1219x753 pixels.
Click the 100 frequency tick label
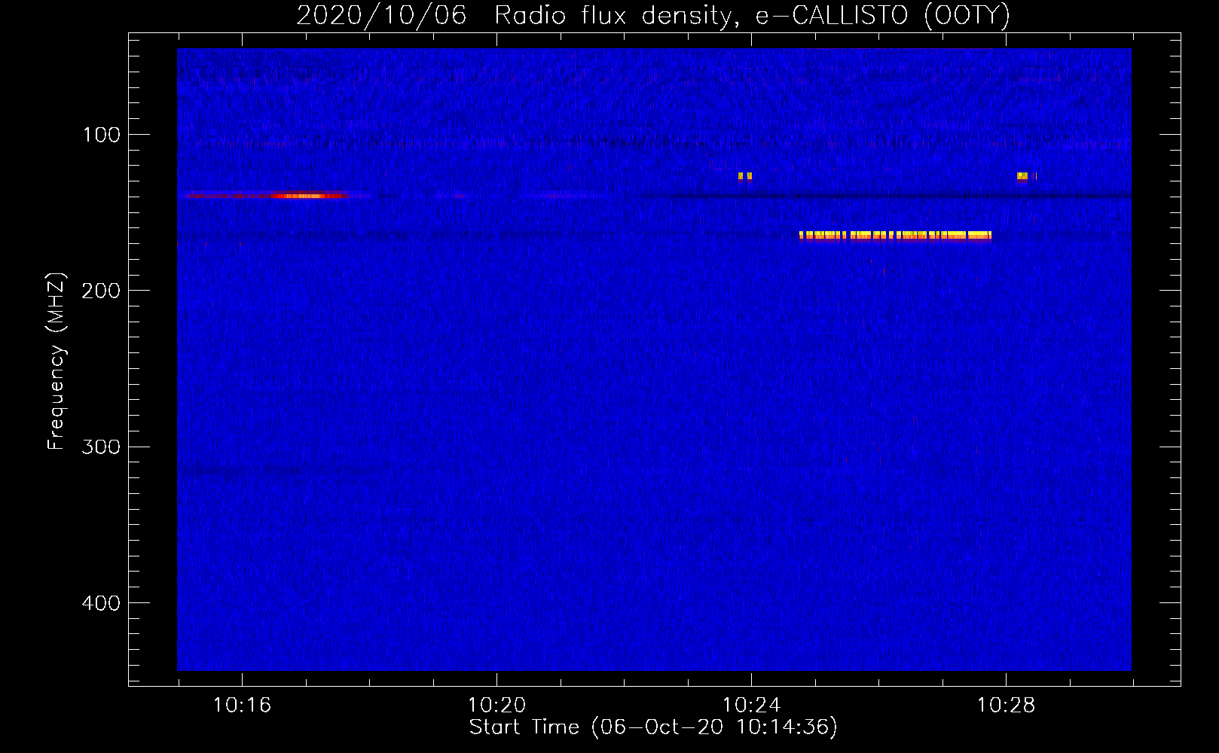point(102,135)
